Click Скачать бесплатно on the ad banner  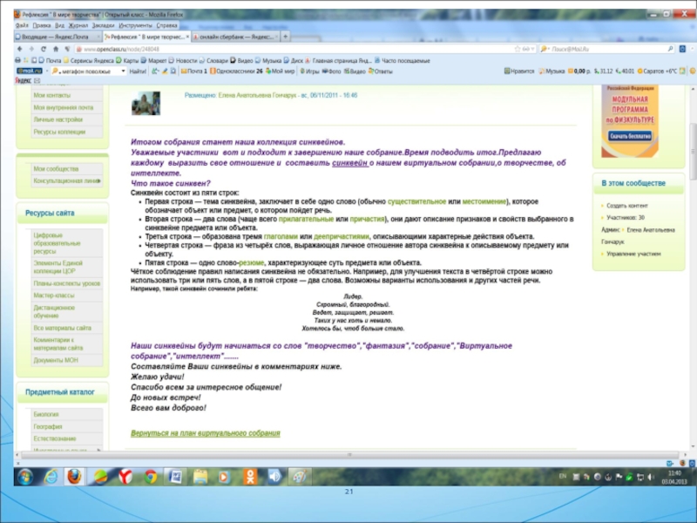[630, 136]
